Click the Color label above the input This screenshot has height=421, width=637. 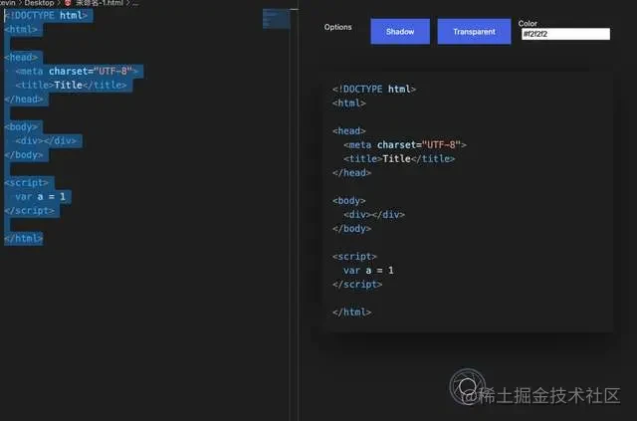coord(528,23)
